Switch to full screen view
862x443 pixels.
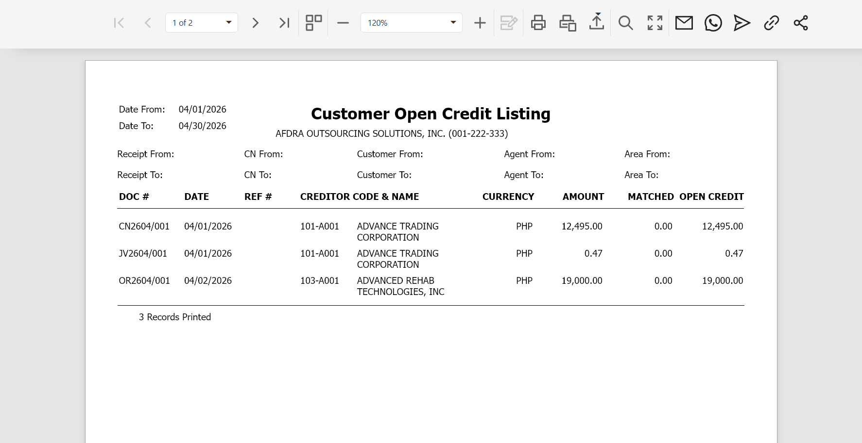point(655,23)
